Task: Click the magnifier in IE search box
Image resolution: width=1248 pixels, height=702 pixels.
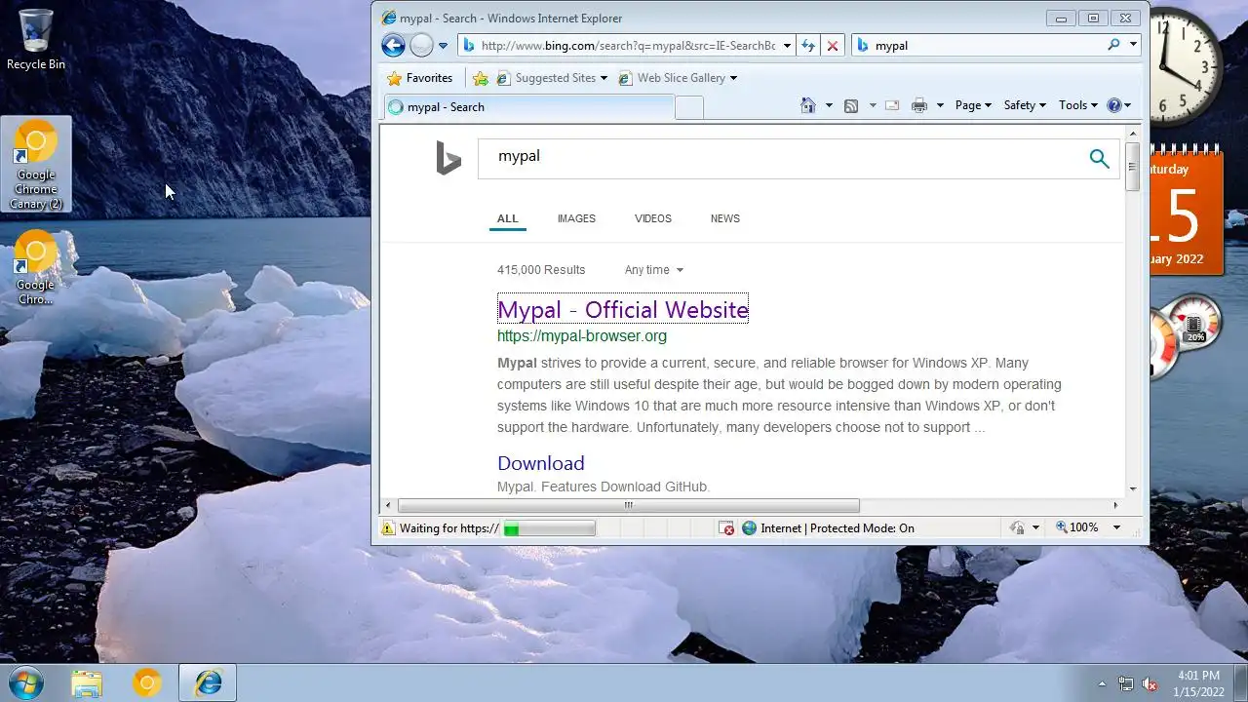Action: click(1114, 45)
